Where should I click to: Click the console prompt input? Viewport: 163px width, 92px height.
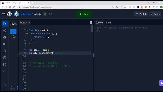coord(99,30)
